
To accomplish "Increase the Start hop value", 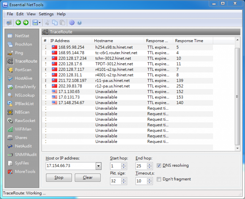I will click(x=124, y=165).
